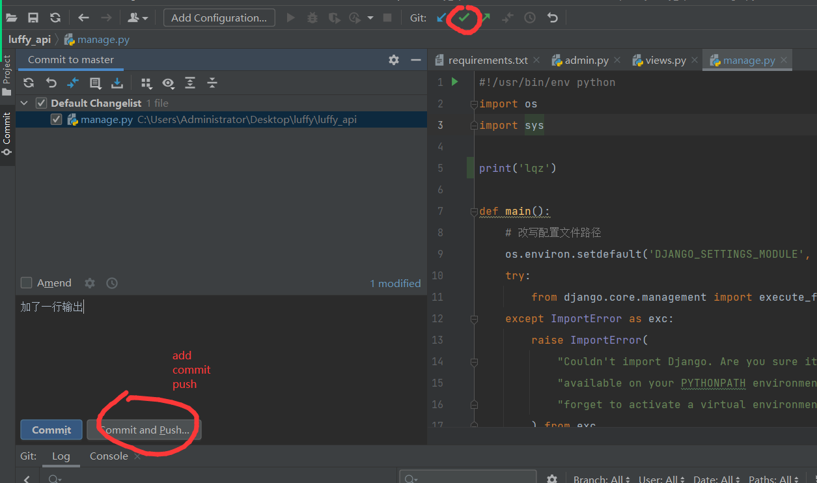This screenshot has width=817, height=483.
Task: Open the Project tool window side tab
Action: click(x=7, y=75)
